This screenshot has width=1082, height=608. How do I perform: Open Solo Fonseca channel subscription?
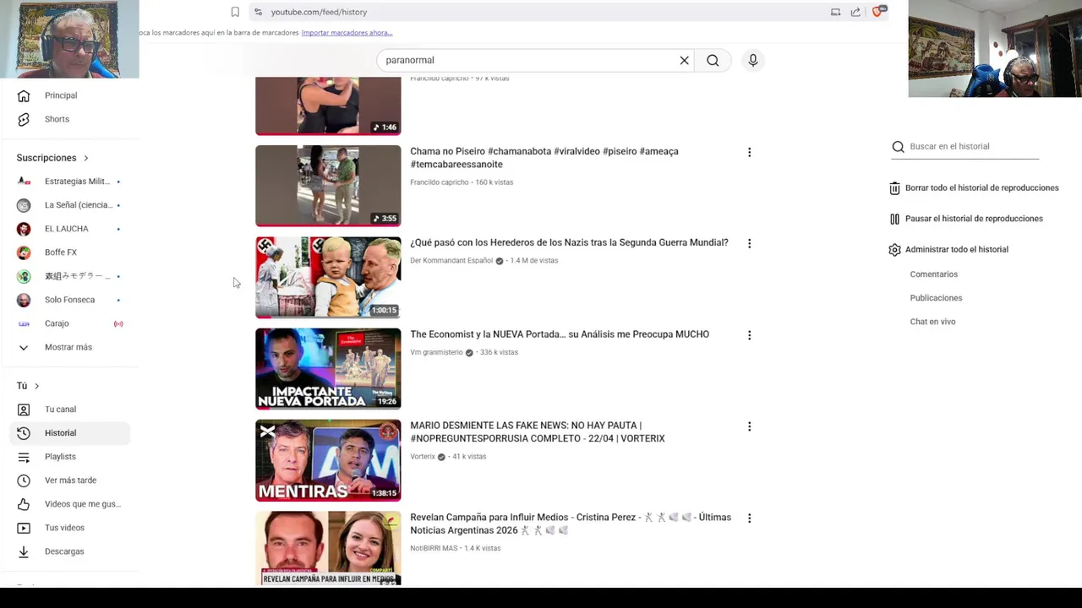coord(69,300)
